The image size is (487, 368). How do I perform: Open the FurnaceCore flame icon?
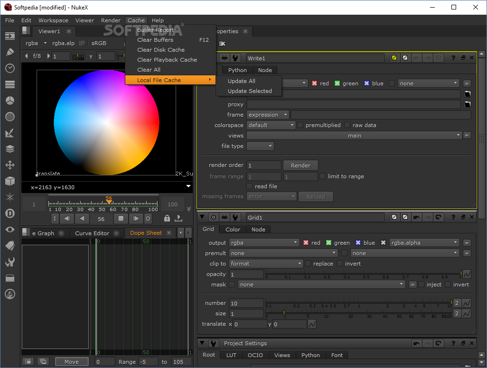tap(10, 294)
